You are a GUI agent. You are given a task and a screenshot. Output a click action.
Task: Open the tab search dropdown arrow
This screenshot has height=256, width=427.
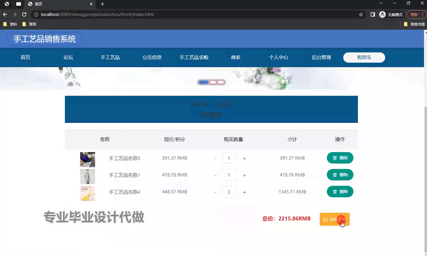click(381, 3)
